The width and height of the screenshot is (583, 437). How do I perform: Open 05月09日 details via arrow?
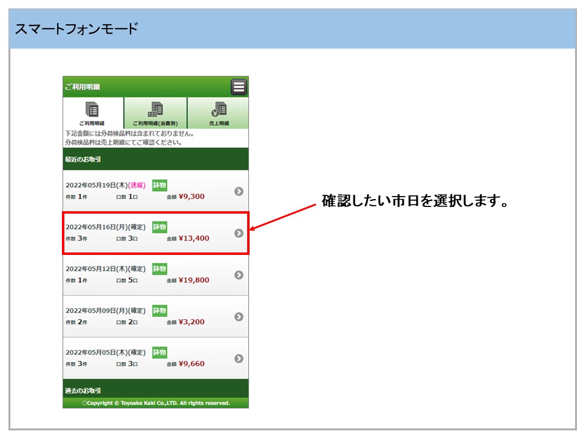point(239,316)
